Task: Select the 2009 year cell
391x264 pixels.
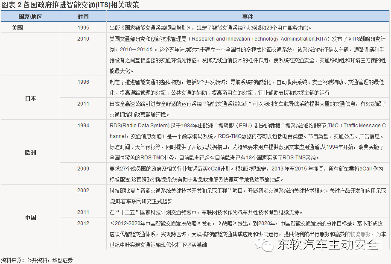Action: pyautogui.click(x=83, y=169)
